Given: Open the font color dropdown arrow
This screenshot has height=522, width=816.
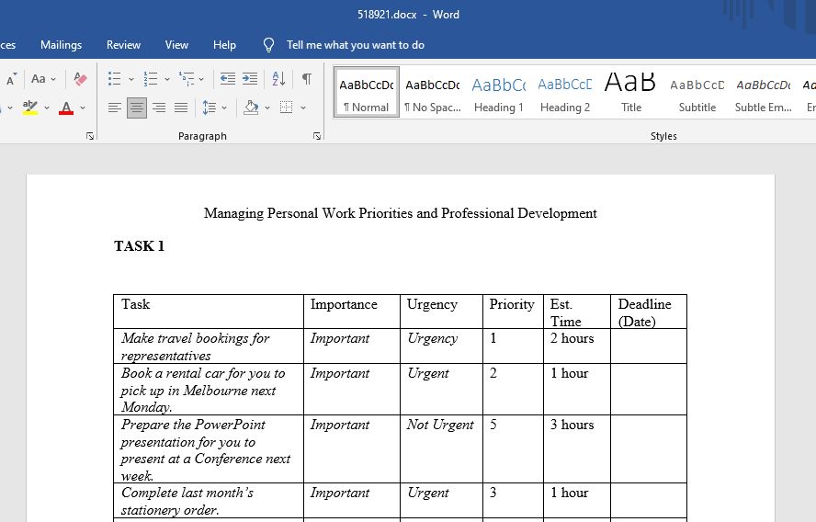Looking at the screenshot, I should click(82, 108).
